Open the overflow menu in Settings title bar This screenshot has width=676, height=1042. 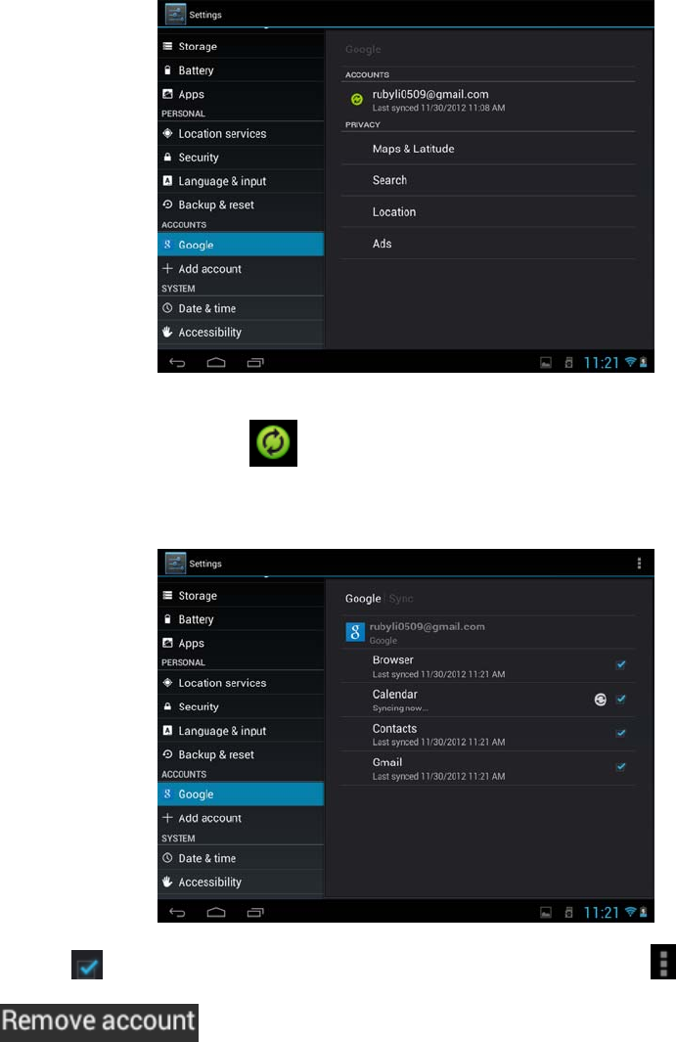point(639,563)
